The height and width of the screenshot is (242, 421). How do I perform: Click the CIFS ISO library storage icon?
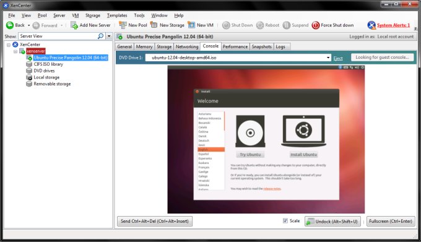point(29,64)
